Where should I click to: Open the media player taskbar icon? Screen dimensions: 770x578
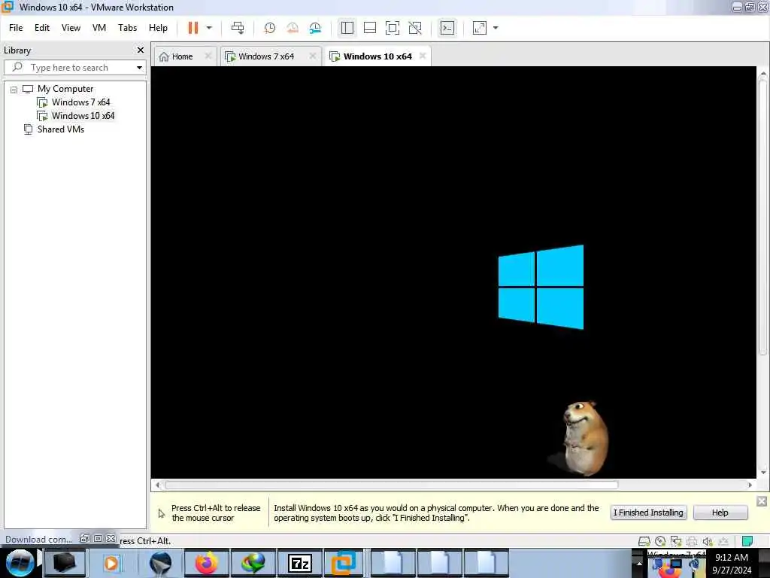point(111,563)
